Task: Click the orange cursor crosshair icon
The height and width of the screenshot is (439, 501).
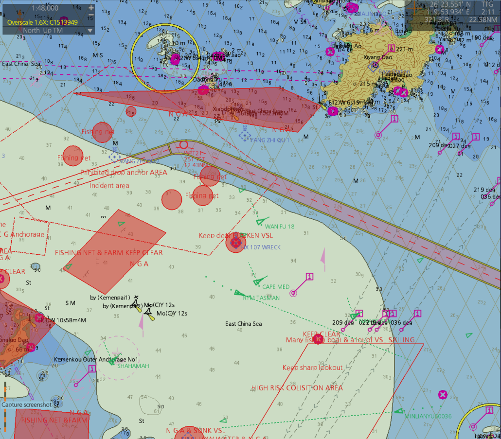Action: pyautogui.click(x=414, y=7)
